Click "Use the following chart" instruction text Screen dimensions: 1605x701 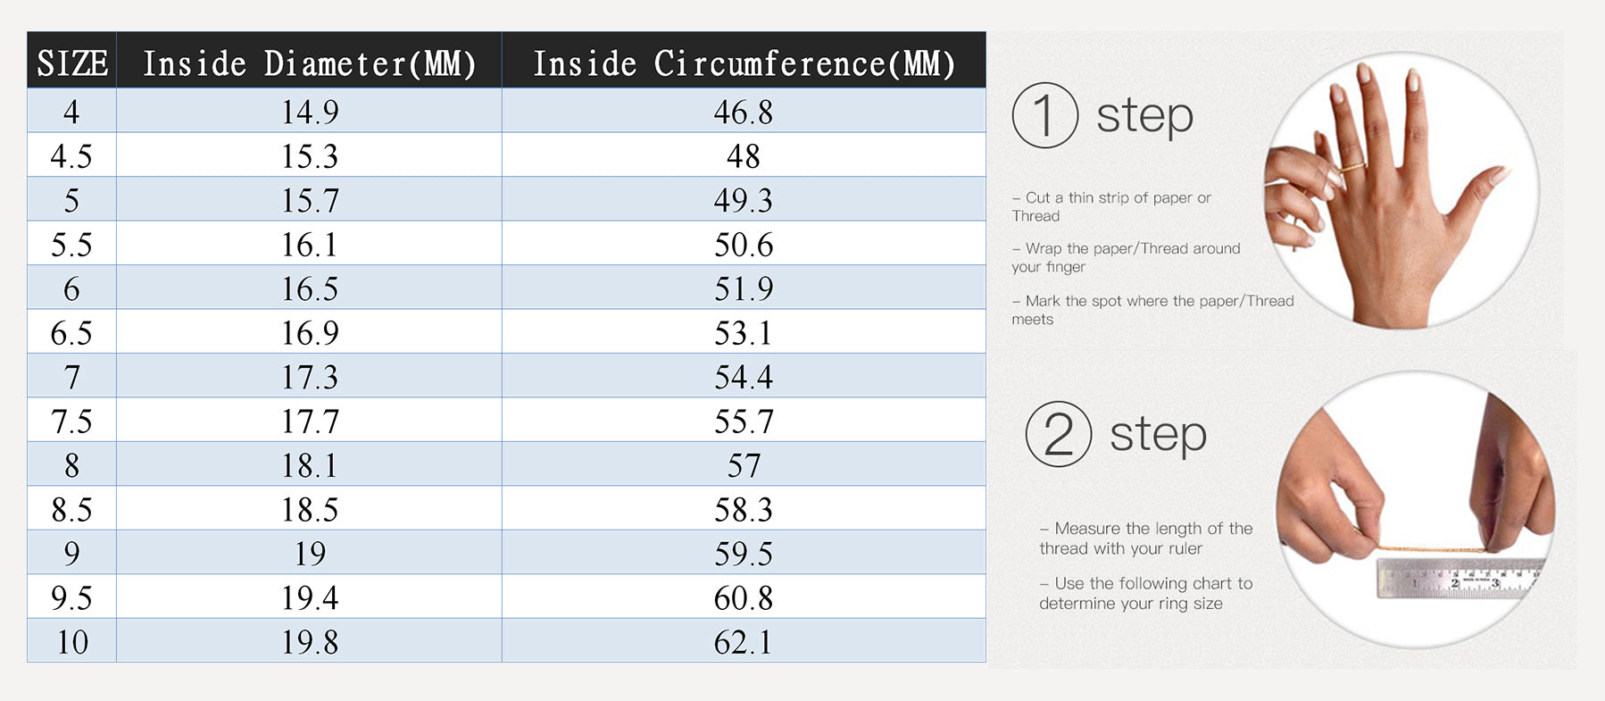1145,593
